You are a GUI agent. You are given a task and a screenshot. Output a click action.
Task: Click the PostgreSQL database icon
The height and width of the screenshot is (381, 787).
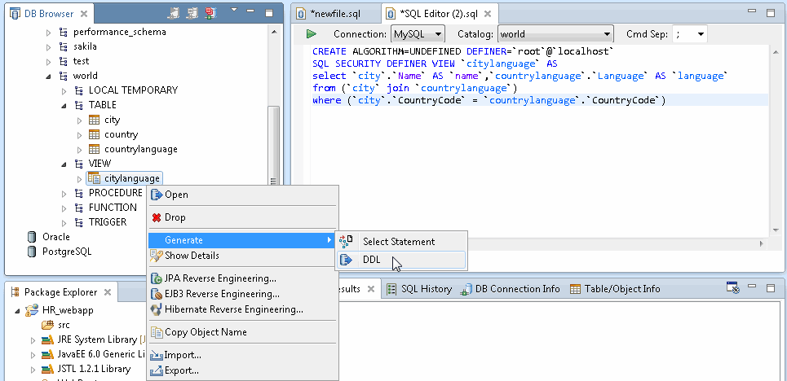(31, 252)
